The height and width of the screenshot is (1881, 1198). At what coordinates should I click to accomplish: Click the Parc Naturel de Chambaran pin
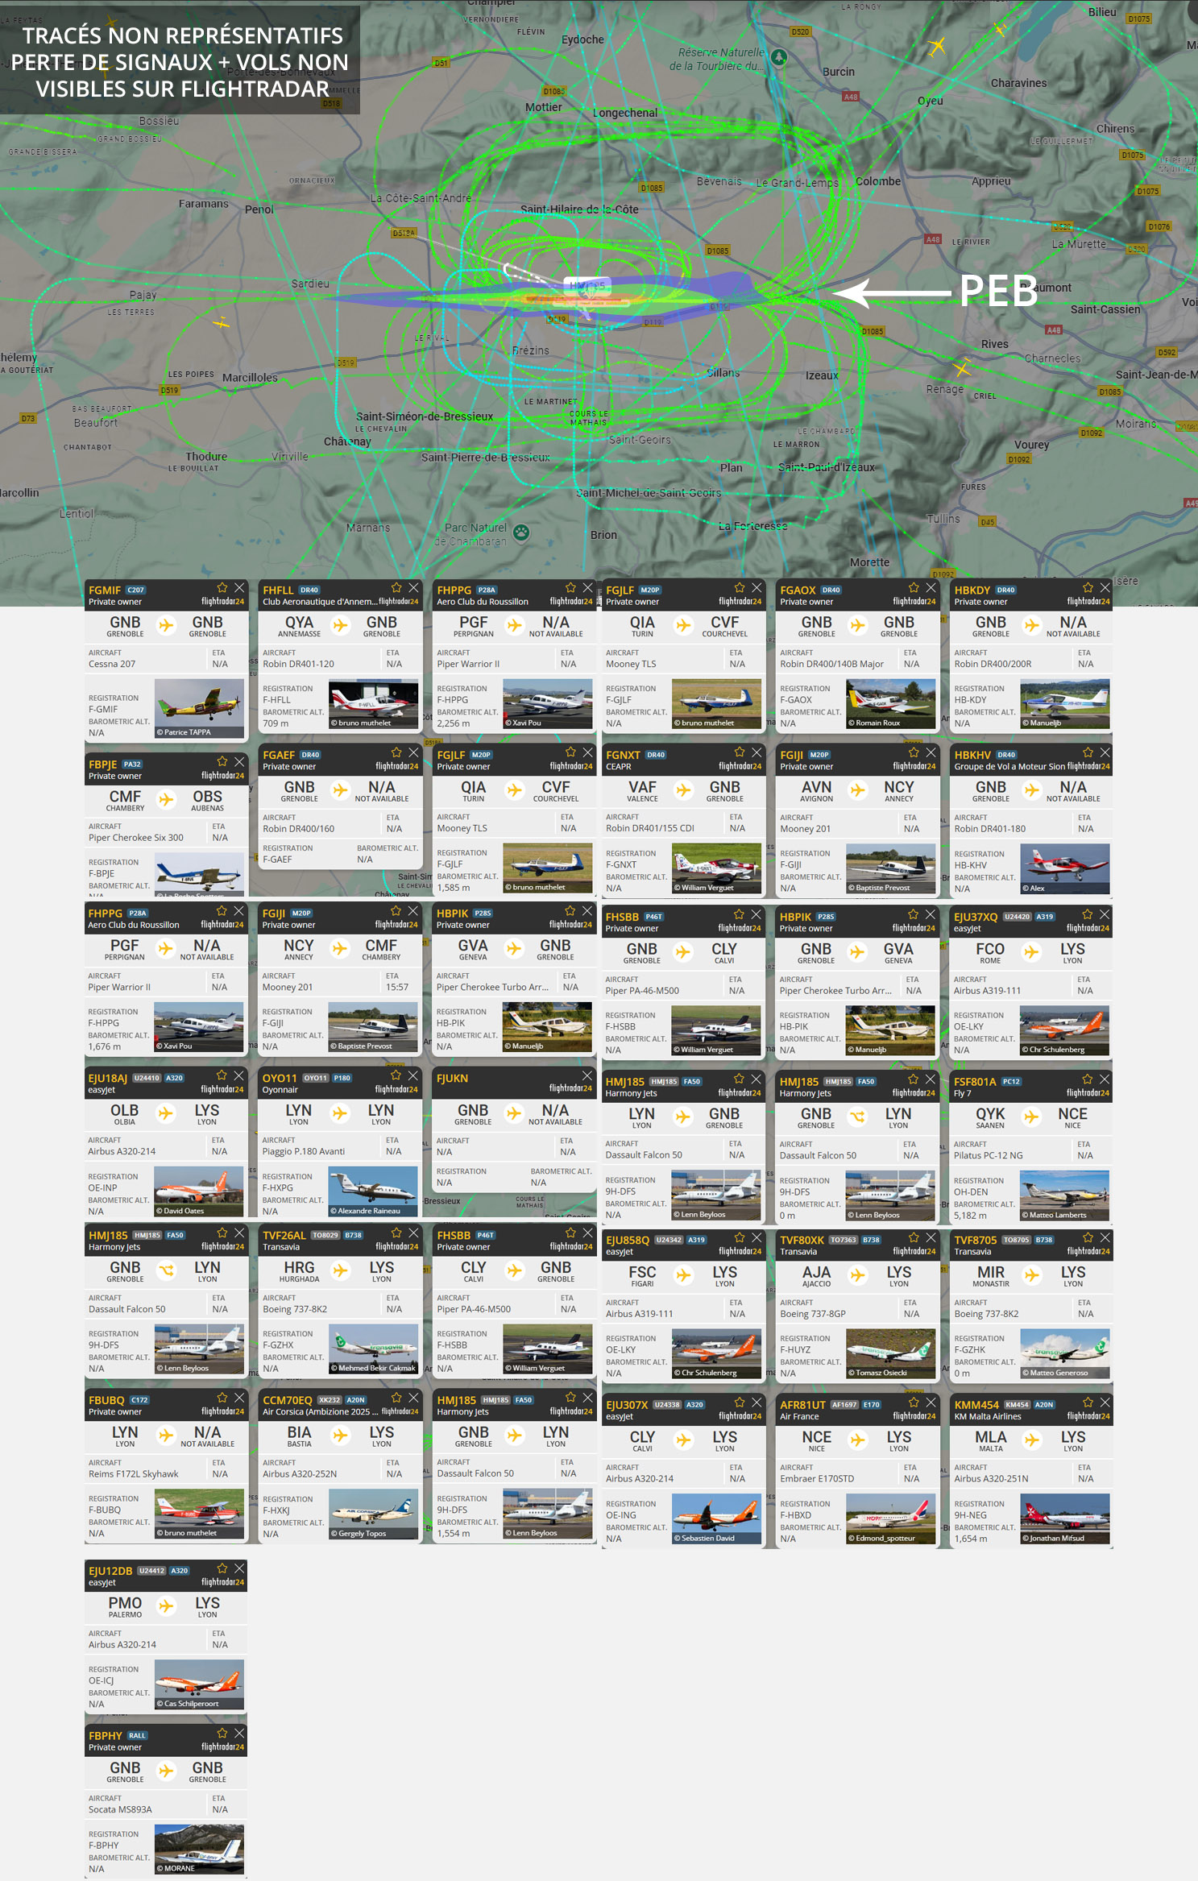coord(522,532)
